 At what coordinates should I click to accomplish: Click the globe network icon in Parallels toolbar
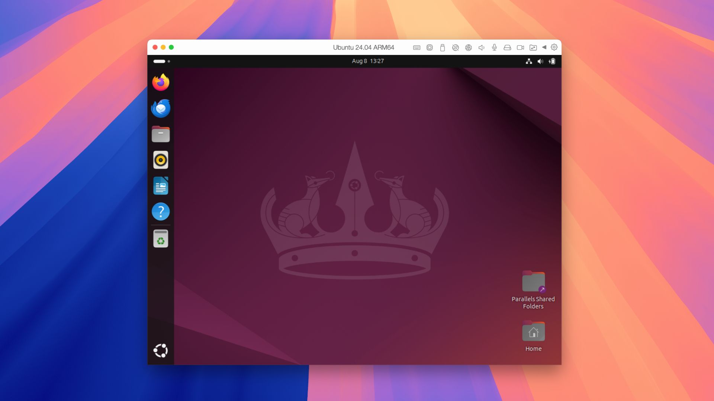pyautogui.click(x=469, y=48)
